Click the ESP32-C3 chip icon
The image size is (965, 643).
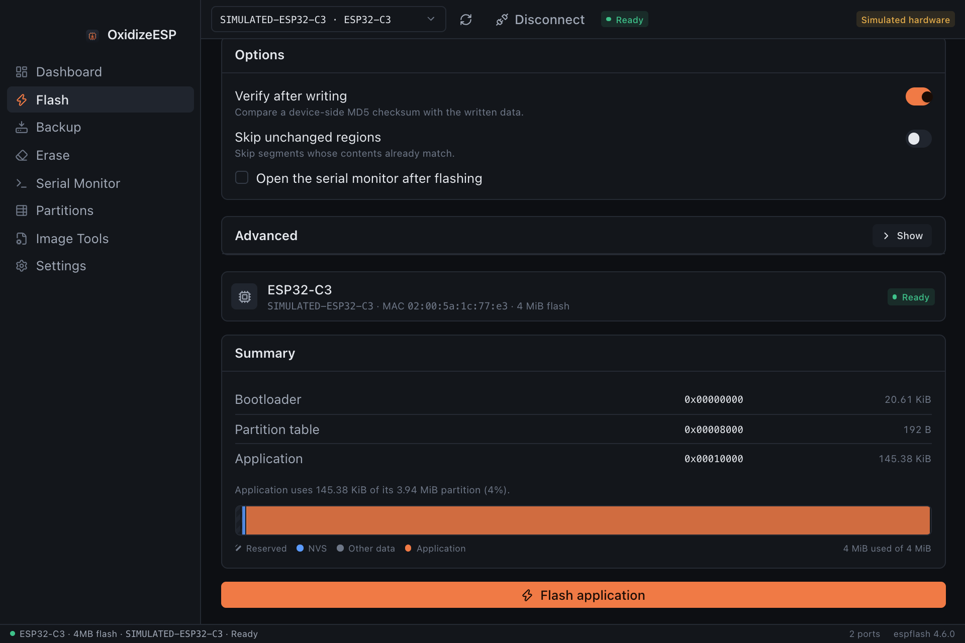(x=245, y=297)
